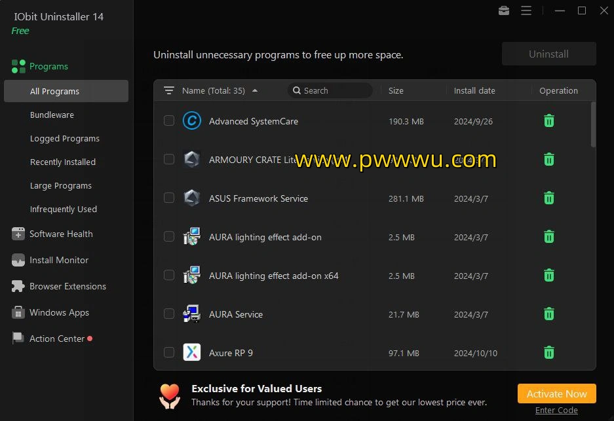
Task: Click the Axure RP 9 app icon
Action: (192, 352)
